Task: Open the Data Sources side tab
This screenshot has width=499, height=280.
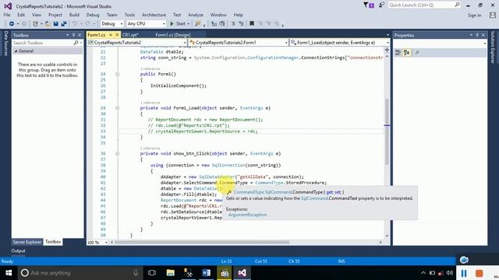Action: click(x=5, y=44)
